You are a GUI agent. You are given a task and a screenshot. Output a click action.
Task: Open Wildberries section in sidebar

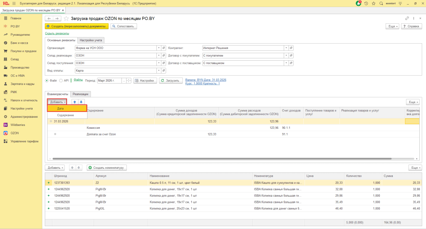click(x=17, y=125)
